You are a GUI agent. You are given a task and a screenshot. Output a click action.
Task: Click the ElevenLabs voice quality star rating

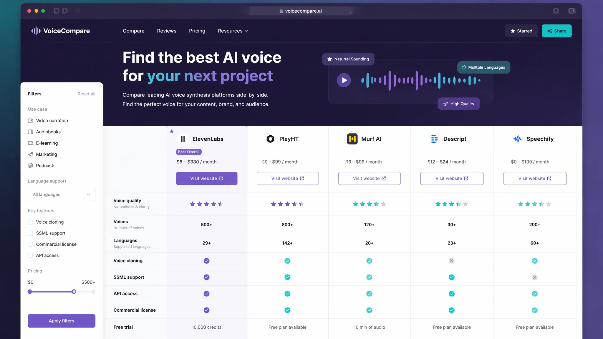point(207,204)
